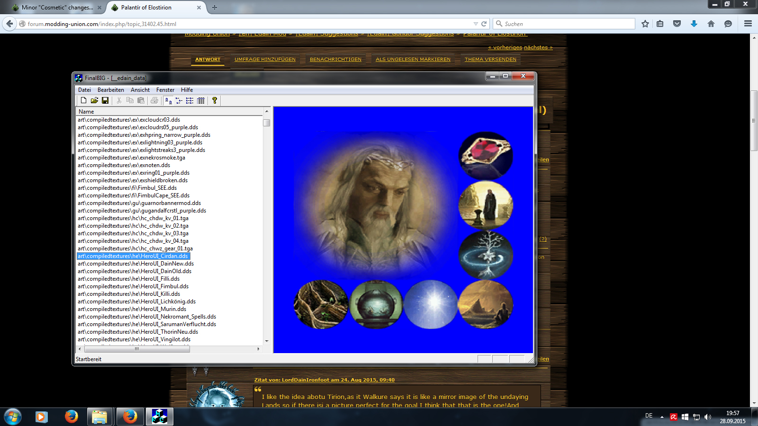Click ALS UNGELESEN MARKIEREN link
This screenshot has height=426, width=758.
pyautogui.click(x=413, y=60)
